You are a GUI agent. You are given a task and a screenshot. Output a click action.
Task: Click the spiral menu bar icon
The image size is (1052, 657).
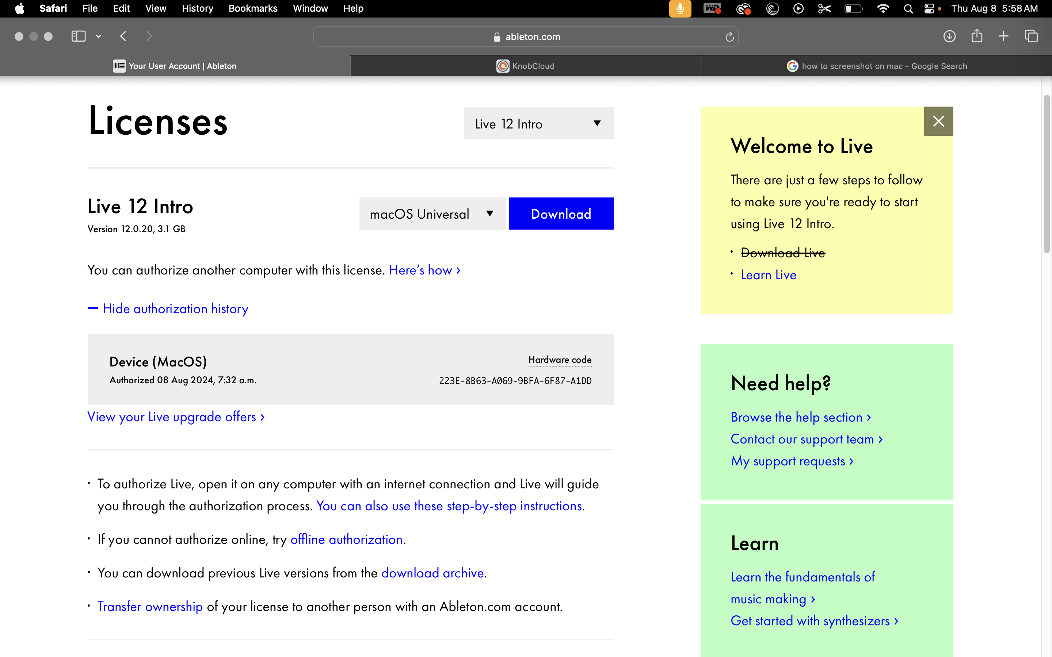coord(773,8)
